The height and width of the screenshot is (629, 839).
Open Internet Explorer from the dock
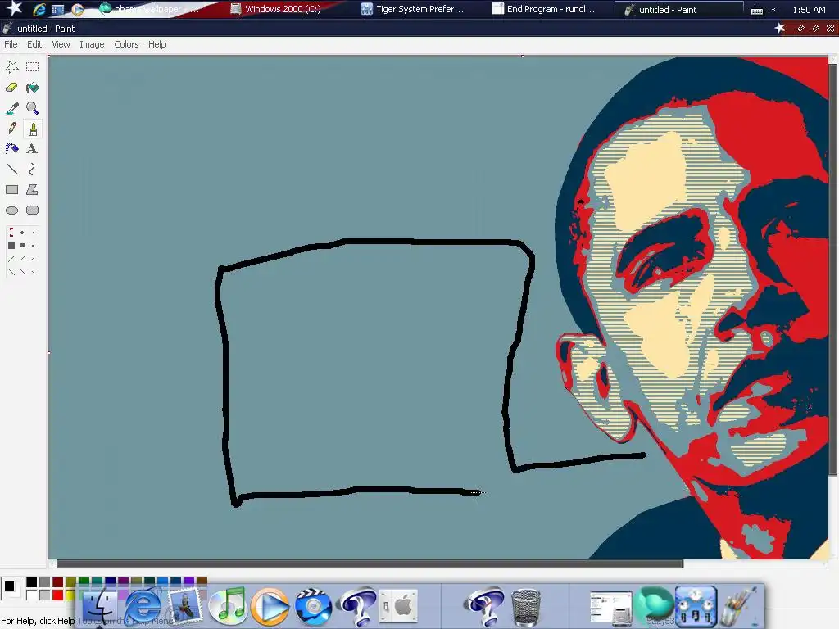click(143, 606)
